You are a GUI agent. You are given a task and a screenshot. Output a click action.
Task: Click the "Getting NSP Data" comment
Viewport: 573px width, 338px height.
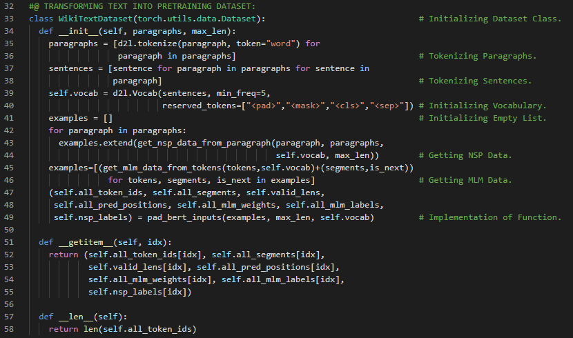469,155
